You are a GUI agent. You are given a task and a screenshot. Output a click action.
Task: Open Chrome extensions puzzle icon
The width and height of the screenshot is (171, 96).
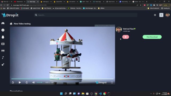point(154,5)
